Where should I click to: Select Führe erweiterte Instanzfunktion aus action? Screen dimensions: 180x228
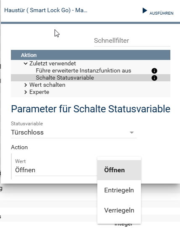83,71
